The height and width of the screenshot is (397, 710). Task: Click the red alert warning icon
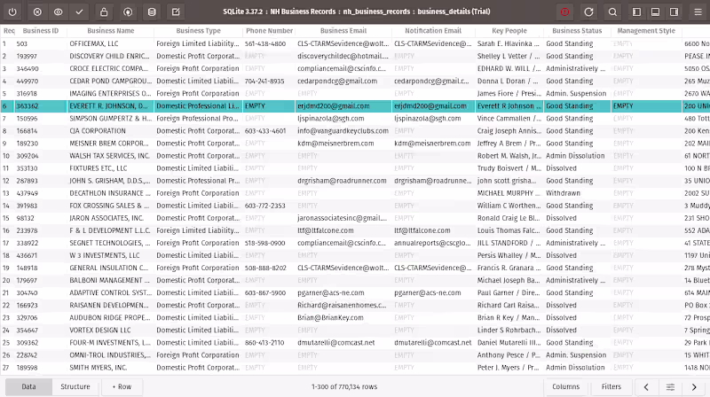(x=564, y=12)
